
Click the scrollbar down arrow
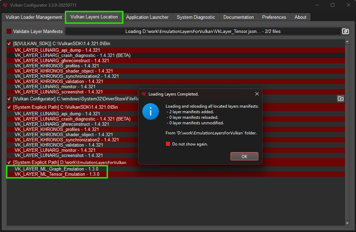[x=347, y=223]
